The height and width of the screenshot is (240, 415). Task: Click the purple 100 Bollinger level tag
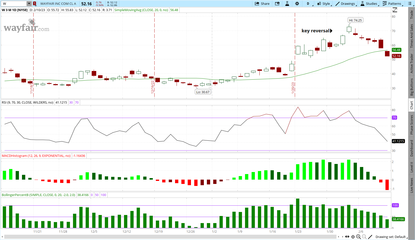coord(395,205)
